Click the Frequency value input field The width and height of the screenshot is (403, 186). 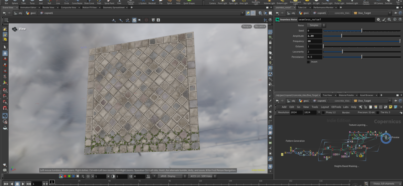314,41
